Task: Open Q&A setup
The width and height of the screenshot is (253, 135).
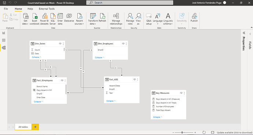Action: point(149,19)
